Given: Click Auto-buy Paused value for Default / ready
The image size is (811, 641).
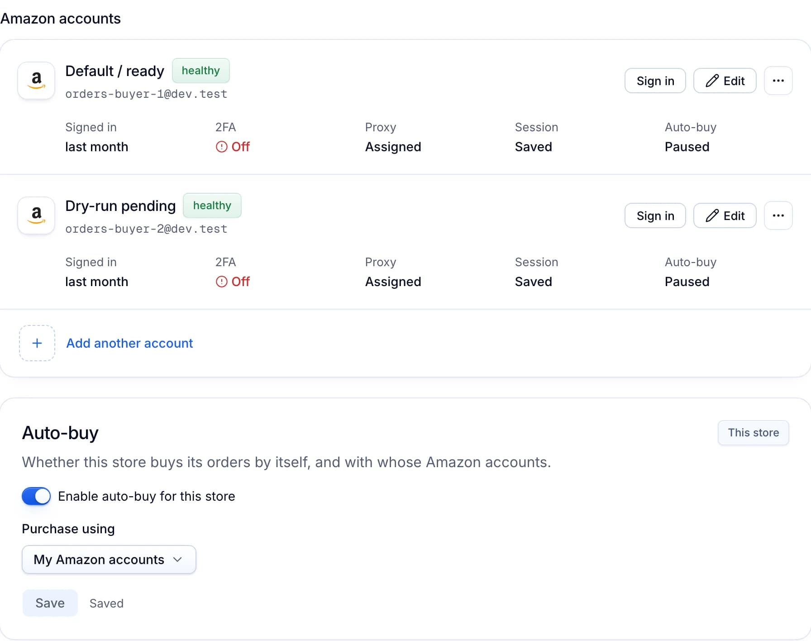Looking at the screenshot, I should pyautogui.click(x=687, y=147).
